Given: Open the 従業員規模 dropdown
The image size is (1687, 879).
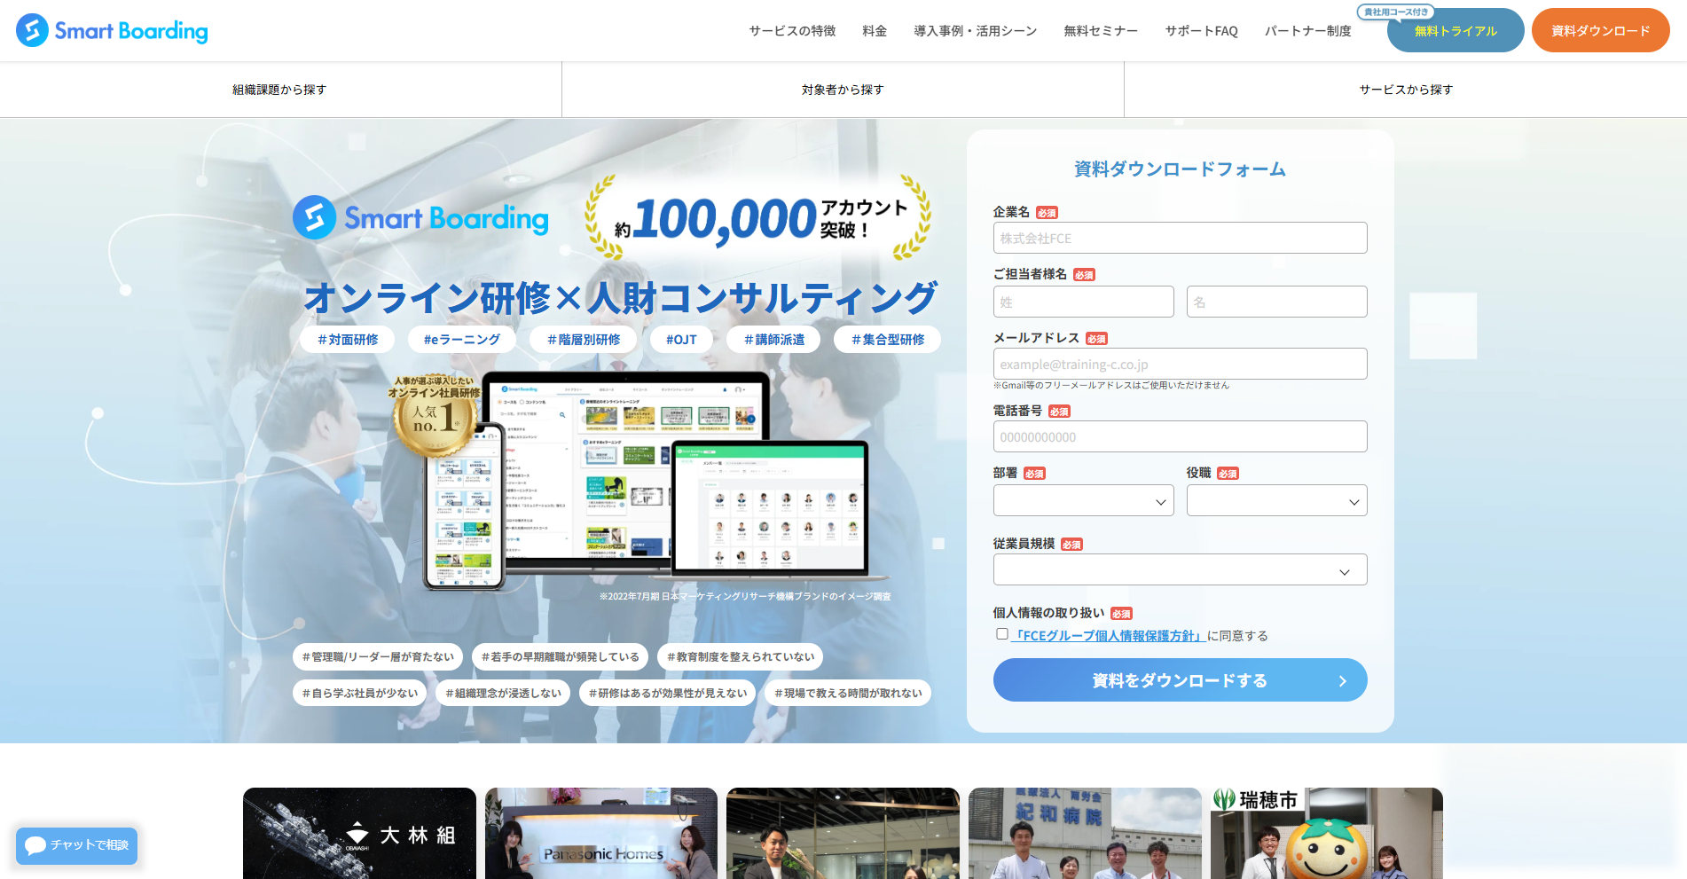Looking at the screenshot, I should (1180, 569).
